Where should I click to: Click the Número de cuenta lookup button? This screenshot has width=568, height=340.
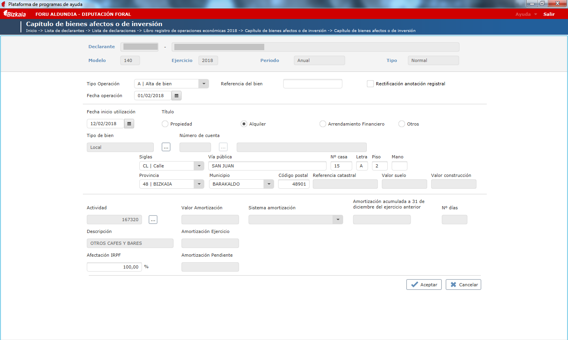(223, 147)
